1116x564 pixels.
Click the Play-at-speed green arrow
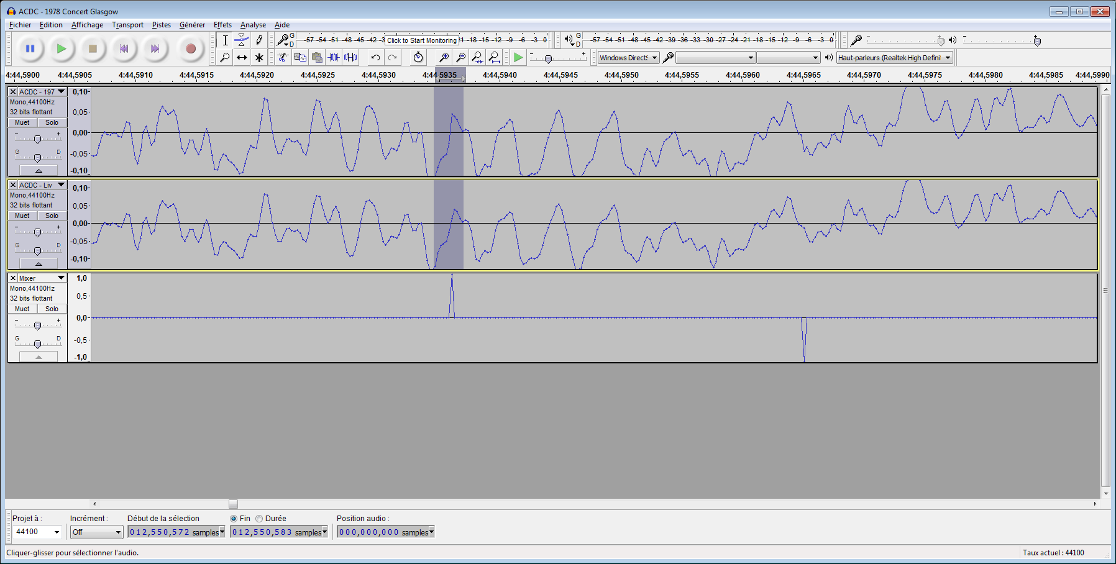pos(518,57)
